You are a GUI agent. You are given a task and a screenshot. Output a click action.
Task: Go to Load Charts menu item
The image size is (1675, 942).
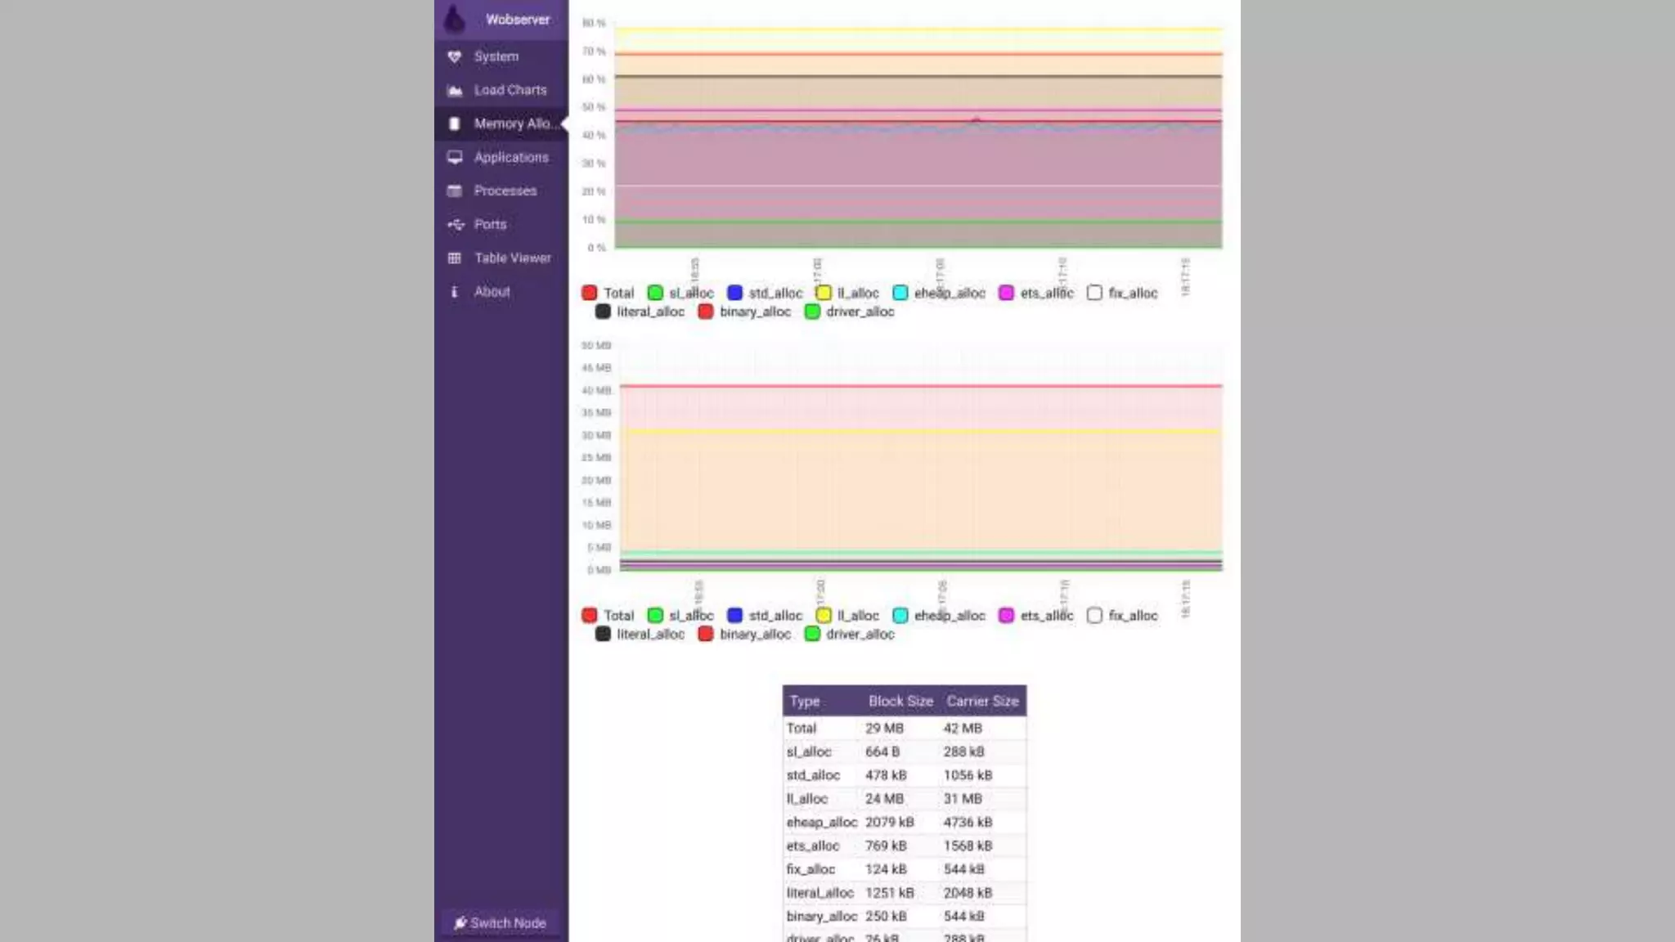pos(510,90)
